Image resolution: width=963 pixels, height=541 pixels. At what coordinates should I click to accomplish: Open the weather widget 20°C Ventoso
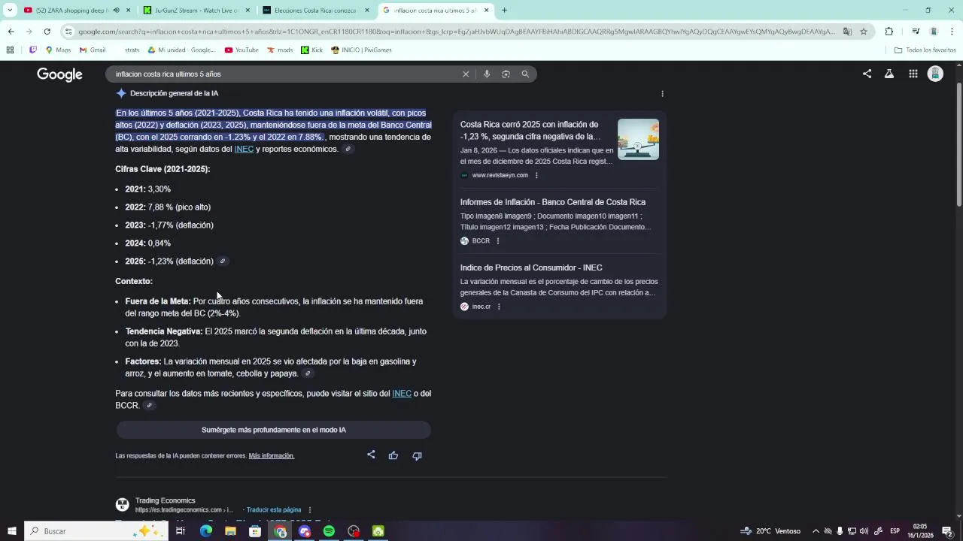[770, 531]
